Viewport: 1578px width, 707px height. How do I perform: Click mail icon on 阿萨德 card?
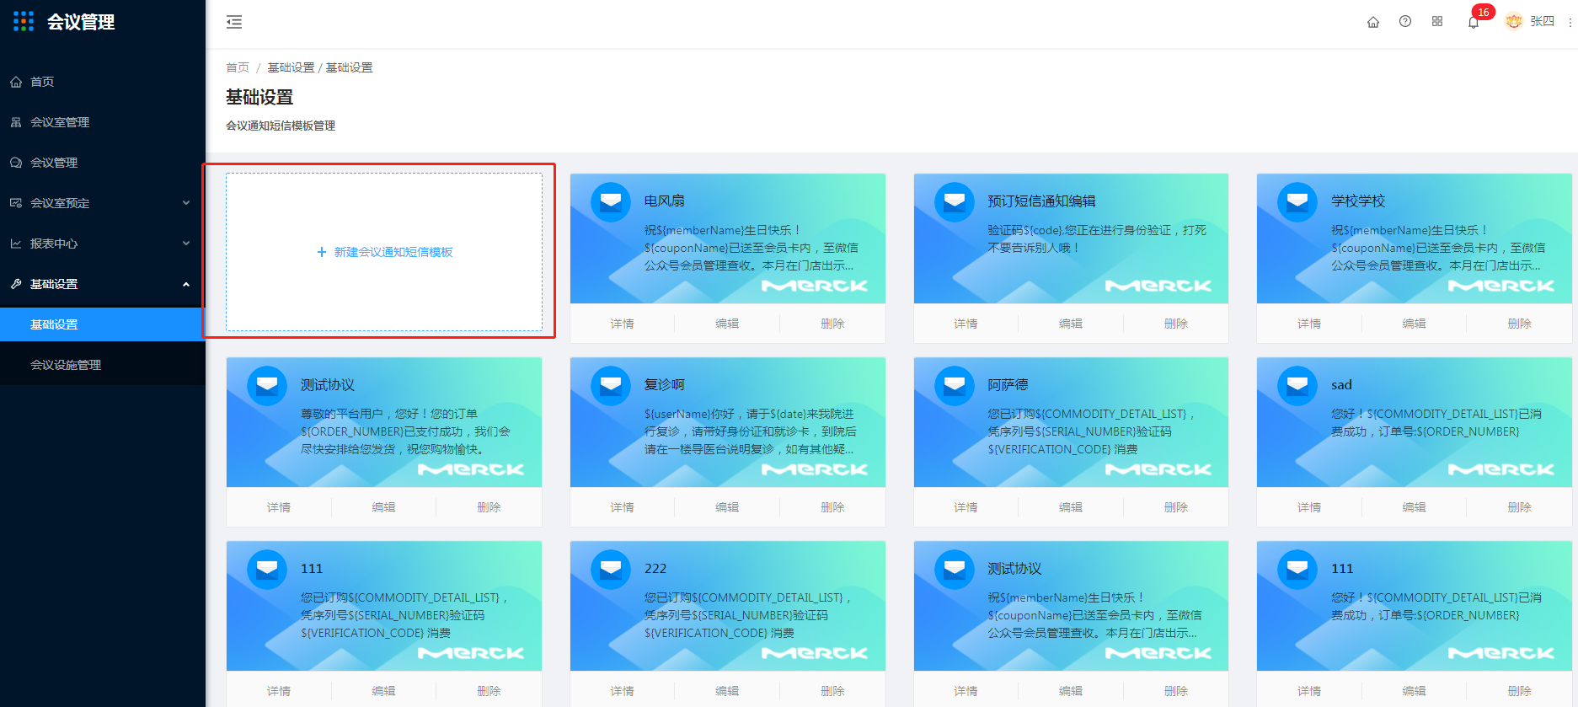click(955, 386)
